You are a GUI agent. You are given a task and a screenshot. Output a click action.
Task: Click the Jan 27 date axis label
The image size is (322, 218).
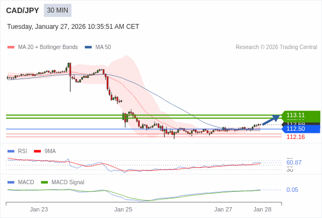point(223,209)
